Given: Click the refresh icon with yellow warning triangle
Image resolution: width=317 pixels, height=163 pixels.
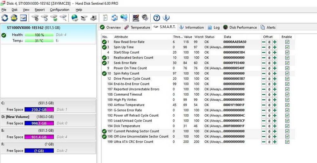Looking at the screenshot, I should [14, 18].
